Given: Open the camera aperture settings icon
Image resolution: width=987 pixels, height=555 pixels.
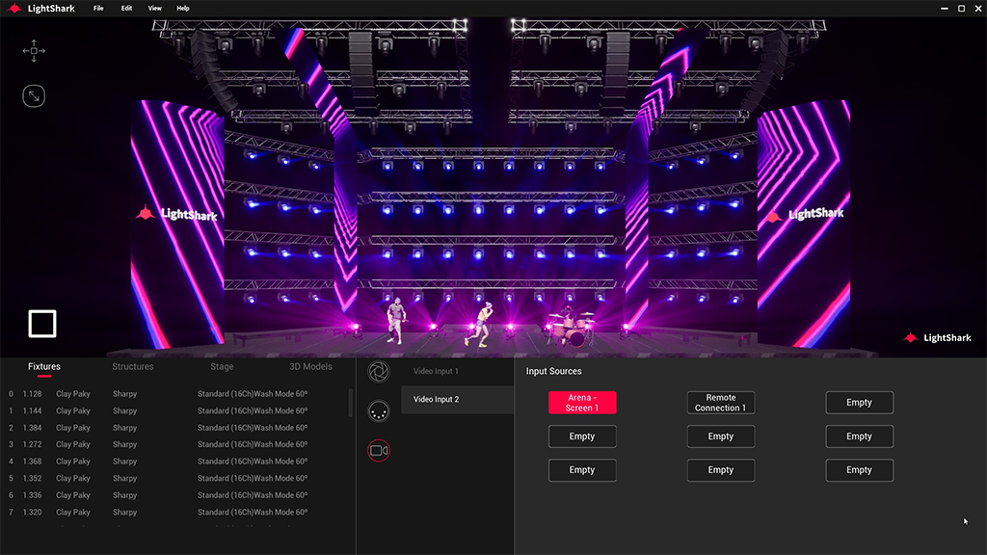Looking at the screenshot, I should (379, 372).
